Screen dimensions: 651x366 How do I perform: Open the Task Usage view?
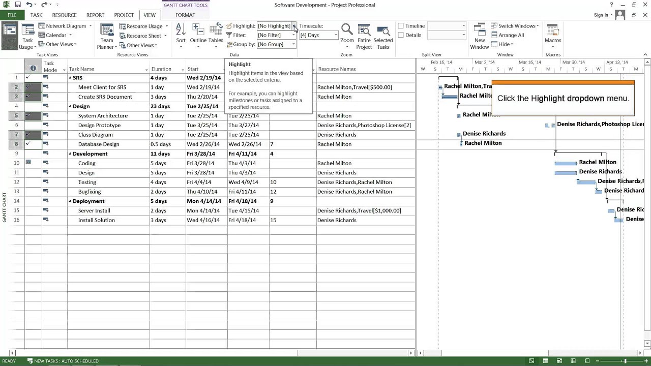coord(27,37)
